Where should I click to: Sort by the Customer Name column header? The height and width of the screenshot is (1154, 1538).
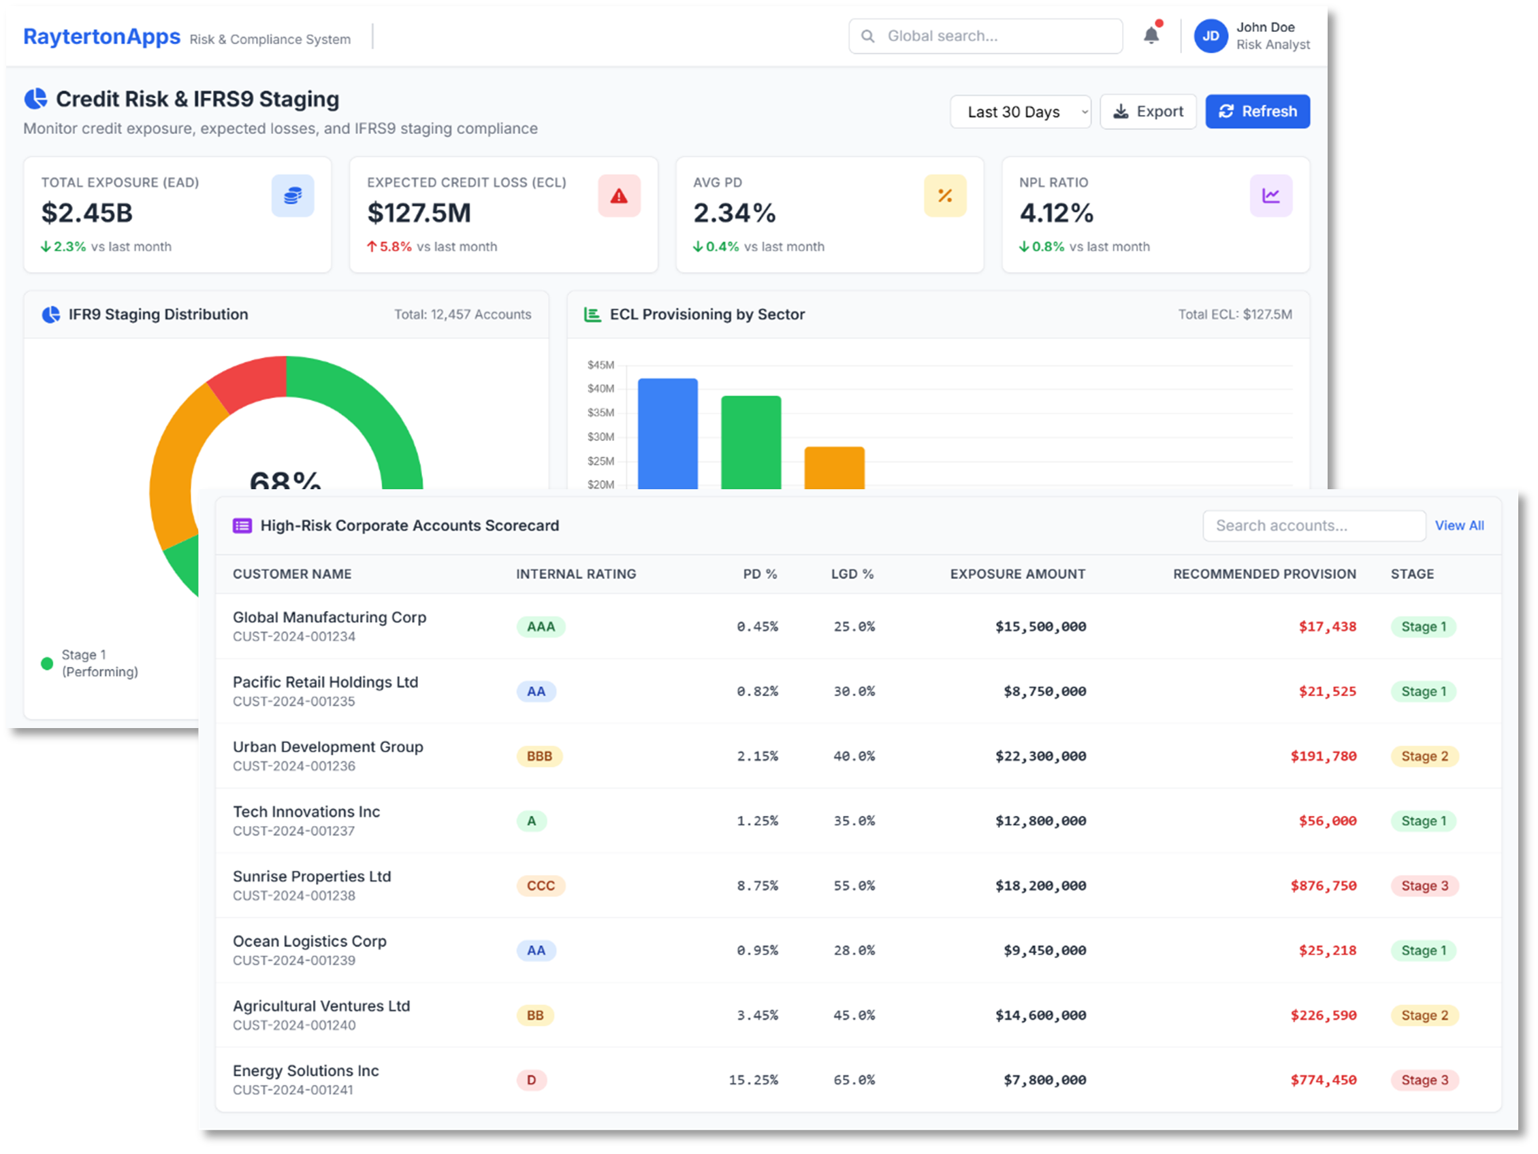292,574
